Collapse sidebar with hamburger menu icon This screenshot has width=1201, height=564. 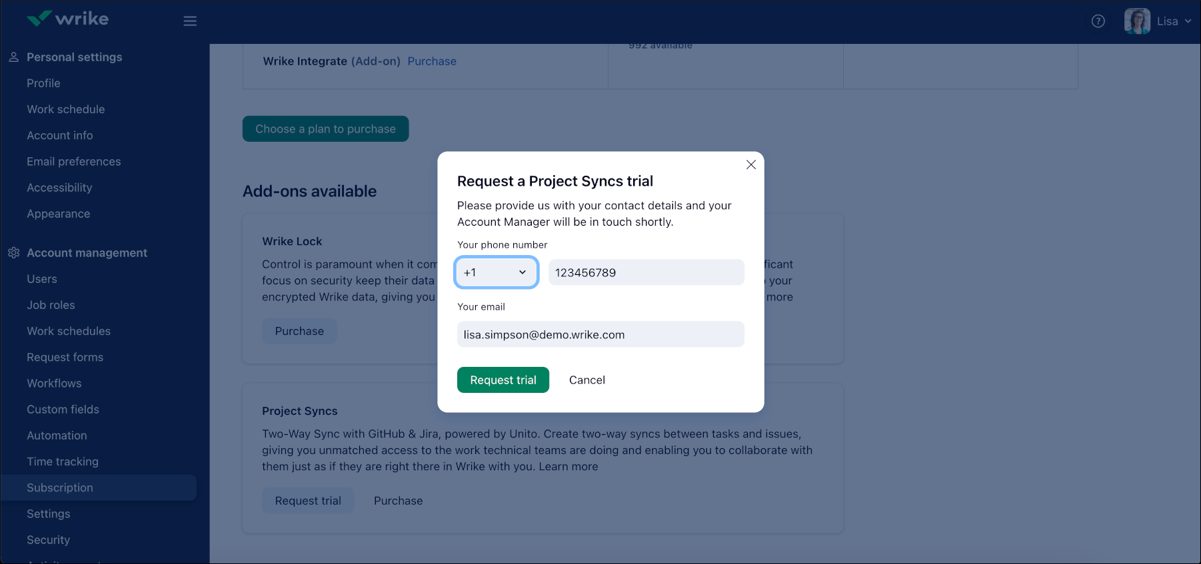(x=190, y=21)
